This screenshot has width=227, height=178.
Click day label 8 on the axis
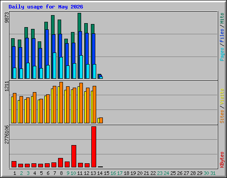(x=61, y=173)
